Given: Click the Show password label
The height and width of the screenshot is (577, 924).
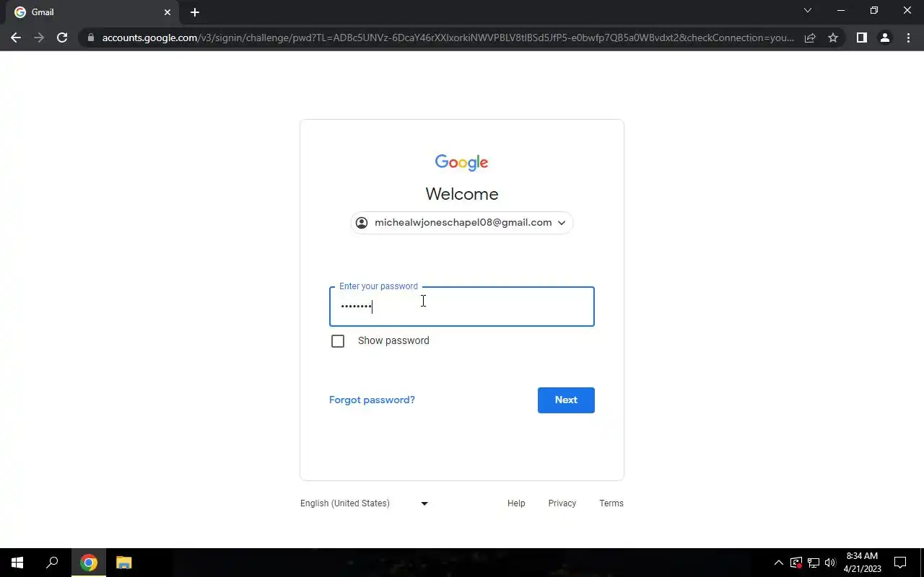Looking at the screenshot, I should point(393,340).
